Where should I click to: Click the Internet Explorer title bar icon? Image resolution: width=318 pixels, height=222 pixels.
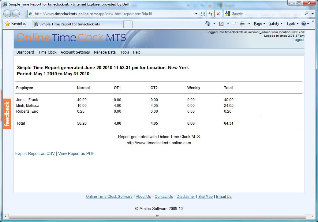(x=5, y=4)
